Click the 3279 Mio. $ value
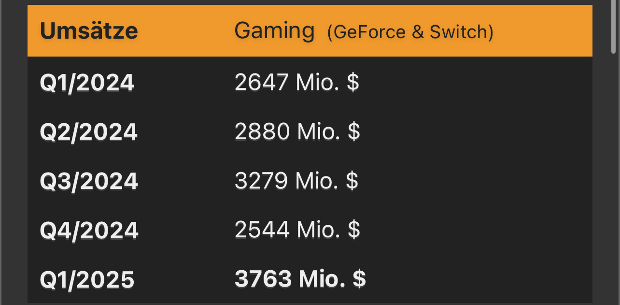 click(296, 181)
